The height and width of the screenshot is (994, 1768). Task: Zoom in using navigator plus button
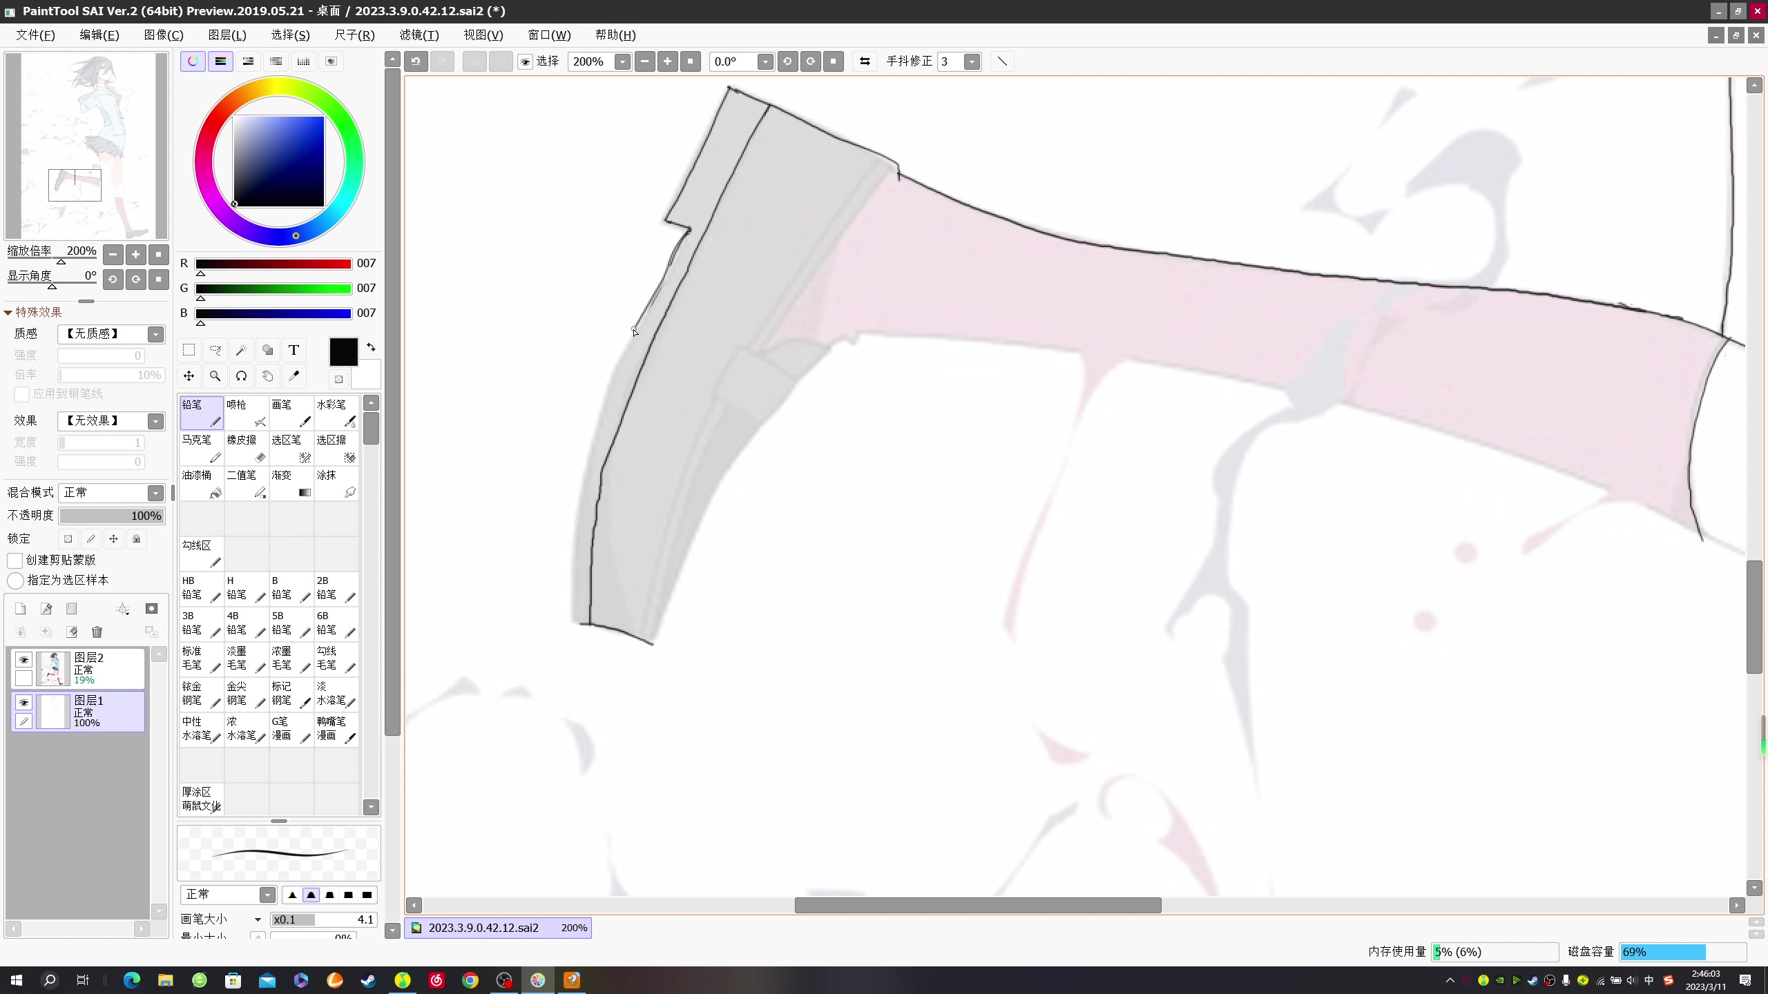coord(135,254)
